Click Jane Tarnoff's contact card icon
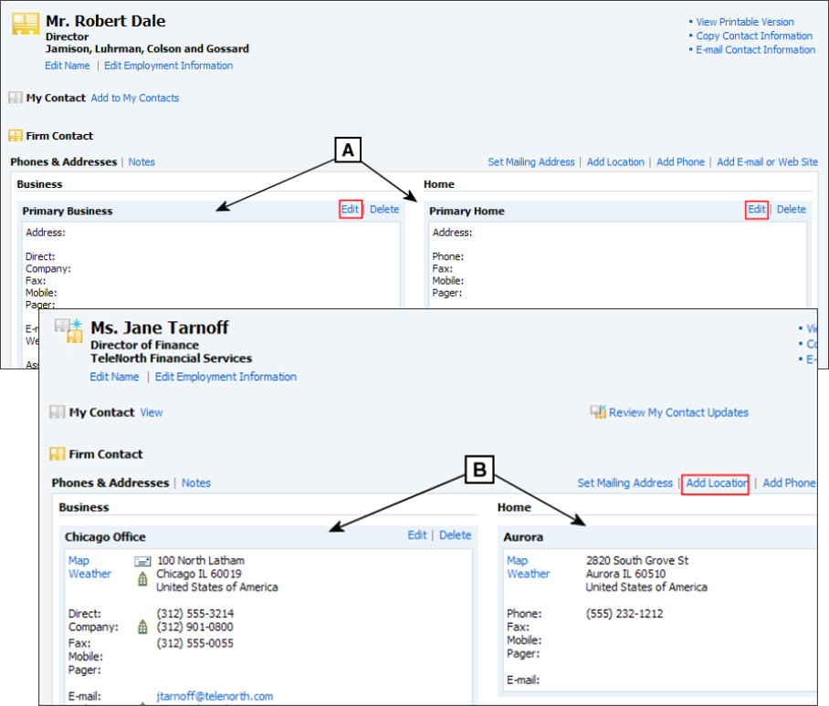This screenshot has width=829, height=706. click(x=69, y=330)
